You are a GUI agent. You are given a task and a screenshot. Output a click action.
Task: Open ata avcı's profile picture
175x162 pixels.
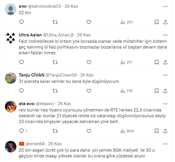[x=11, y=107]
